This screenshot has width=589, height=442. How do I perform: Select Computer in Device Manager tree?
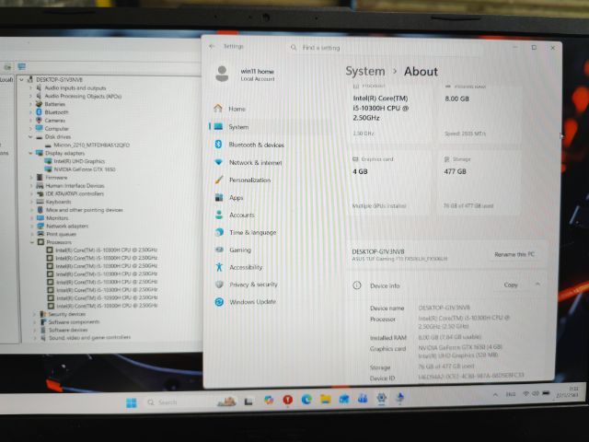click(x=56, y=129)
